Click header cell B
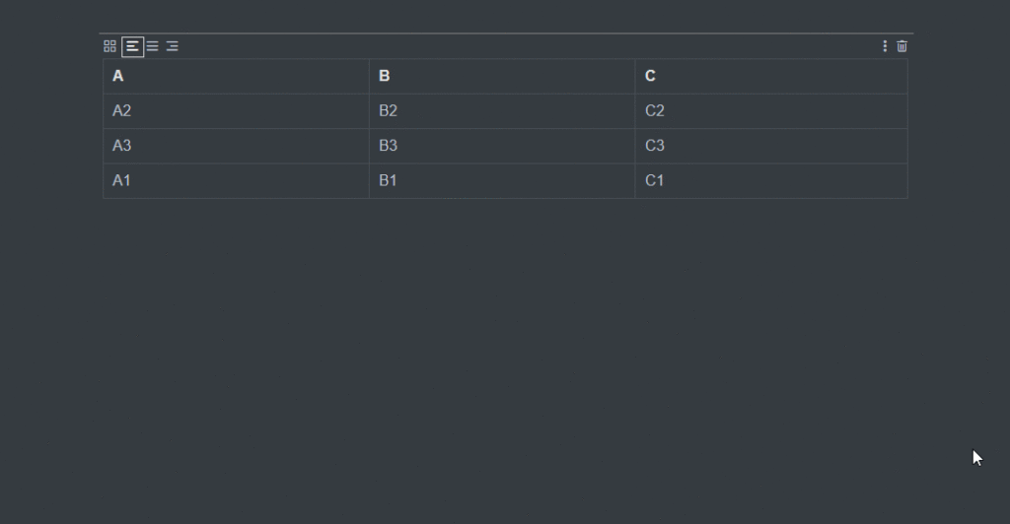Image resolution: width=1010 pixels, height=524 pixels. (x=502, y=77)
